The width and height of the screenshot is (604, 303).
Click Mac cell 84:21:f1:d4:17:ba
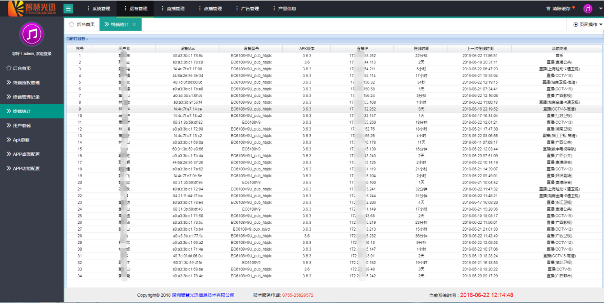[x=188, y=196]
